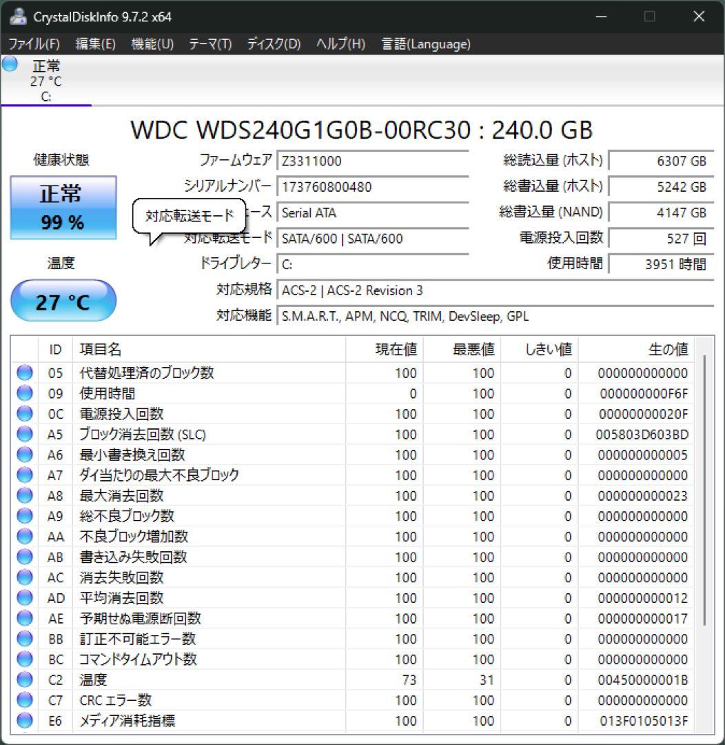Click the 正常 99% health status button
Image resolution: width=725 pixels, height=745 pixels.
pos(63,207)
